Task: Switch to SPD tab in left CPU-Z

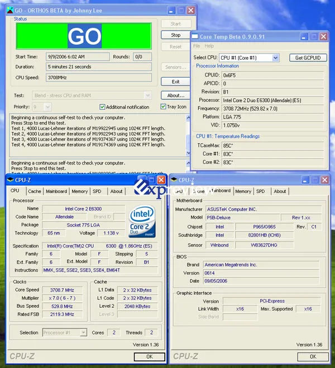Action: point(97,191)
